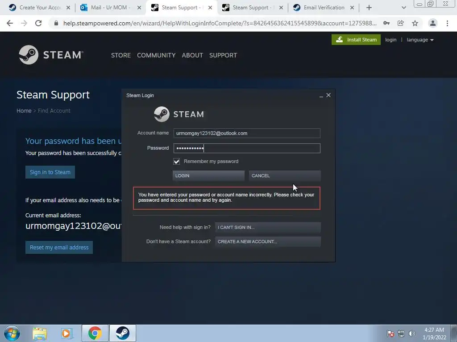457x342 pixels.
Task: Open the saved passwords key icon
Action: 386,23
